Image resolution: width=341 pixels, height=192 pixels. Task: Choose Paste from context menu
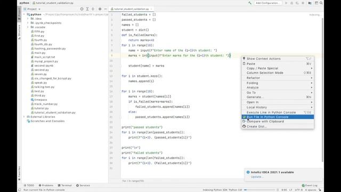(278, 64)
